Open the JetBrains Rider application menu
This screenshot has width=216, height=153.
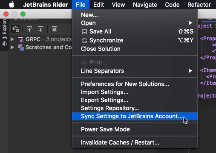(x=46, y=5)
